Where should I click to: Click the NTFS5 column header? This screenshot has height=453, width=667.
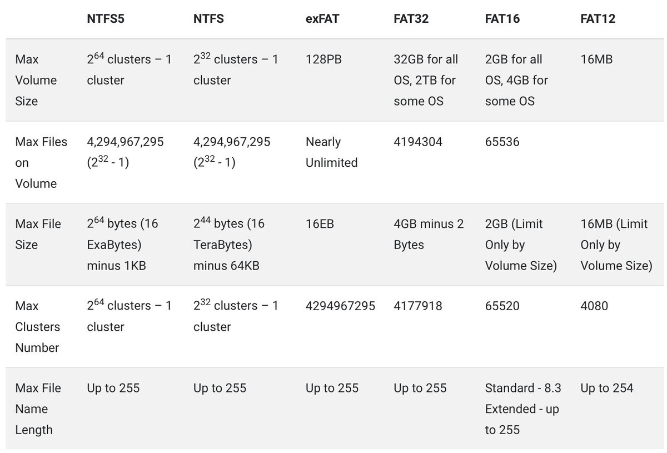tap(106, 18)
